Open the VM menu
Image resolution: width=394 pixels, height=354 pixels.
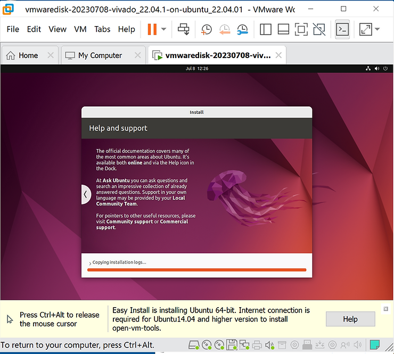(80, 29)
